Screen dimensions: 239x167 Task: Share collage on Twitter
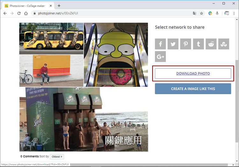pos(173,44)
